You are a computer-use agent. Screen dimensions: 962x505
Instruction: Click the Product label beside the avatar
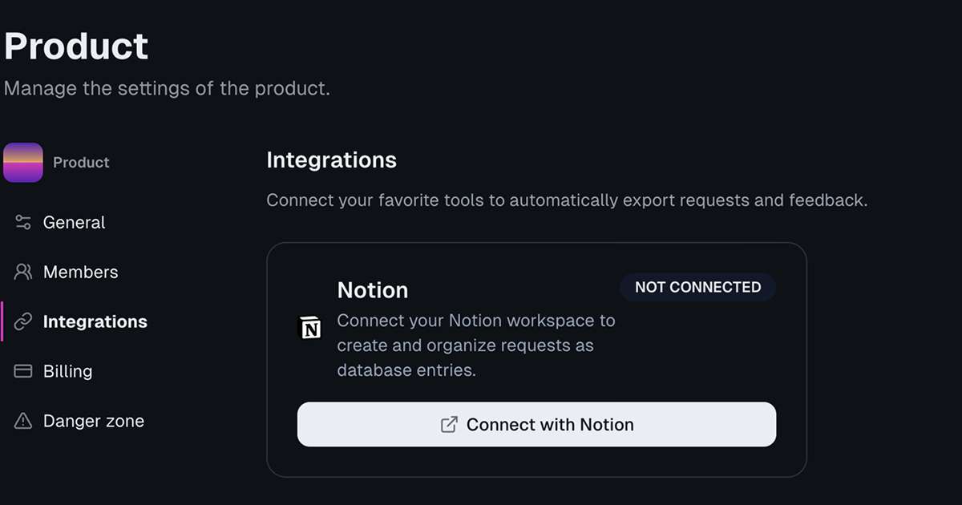(81, 163)
